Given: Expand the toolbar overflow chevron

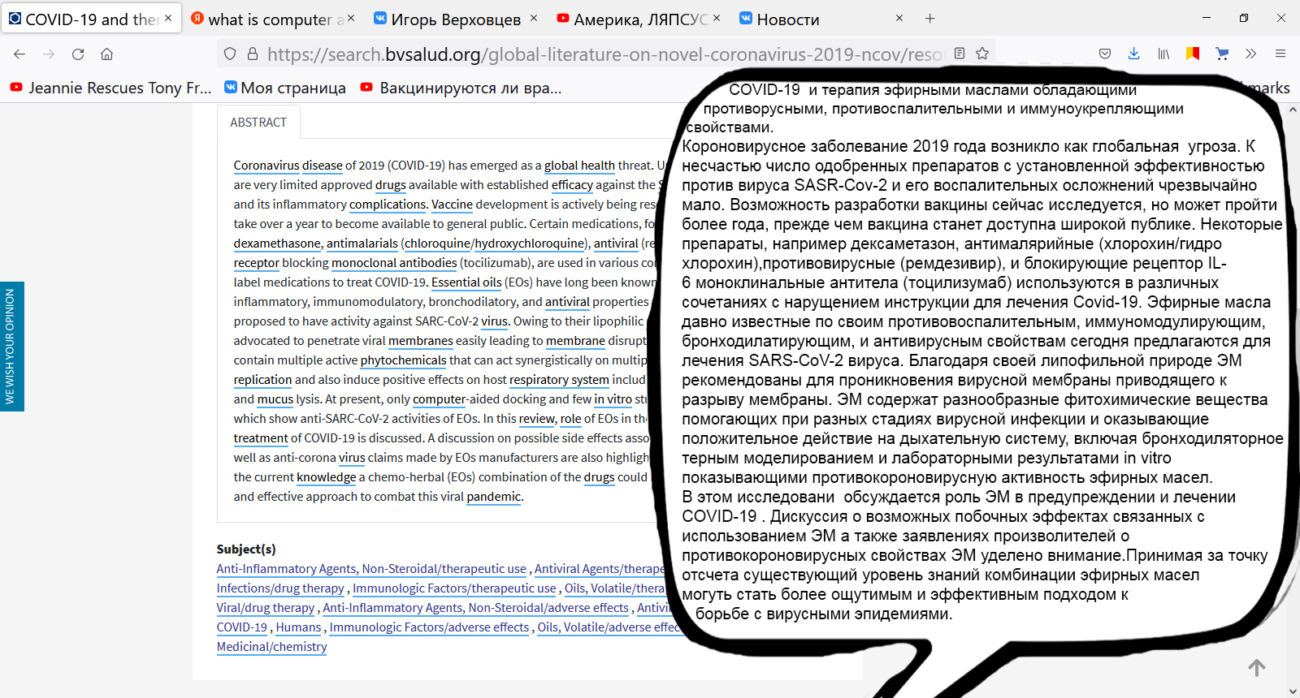Looking at the screenshot, I should [1250, 54].
